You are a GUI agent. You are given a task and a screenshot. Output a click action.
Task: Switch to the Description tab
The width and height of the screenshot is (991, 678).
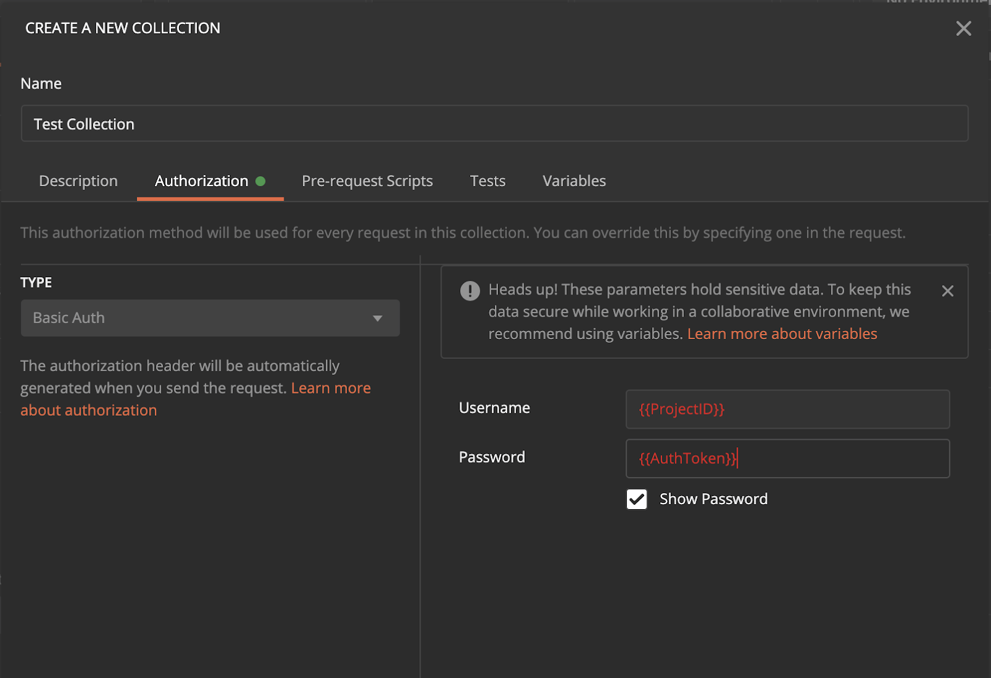78,181
